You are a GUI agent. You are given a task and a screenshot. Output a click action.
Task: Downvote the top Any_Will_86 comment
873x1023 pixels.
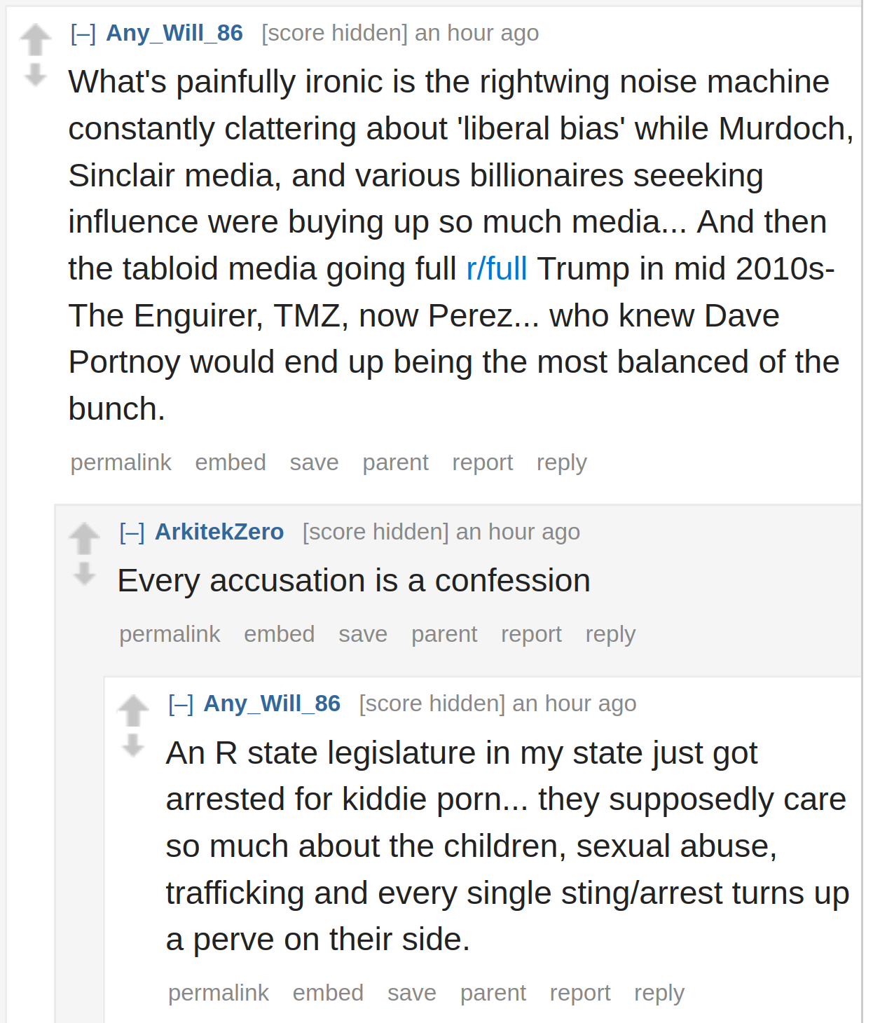(35, 74)
